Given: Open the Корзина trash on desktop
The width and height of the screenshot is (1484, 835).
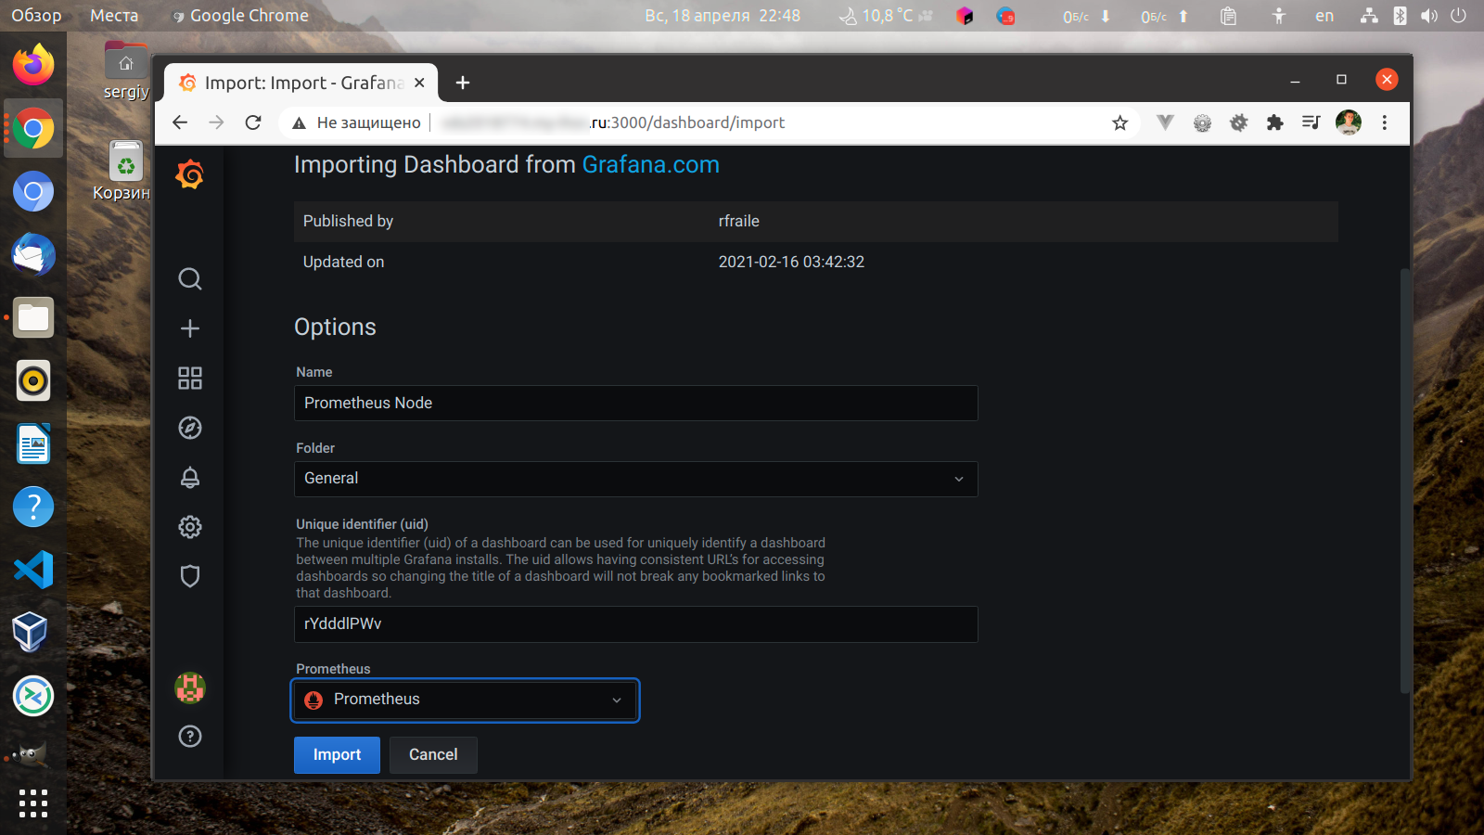Looking at the screenshot, I should [x=124, y=172].
